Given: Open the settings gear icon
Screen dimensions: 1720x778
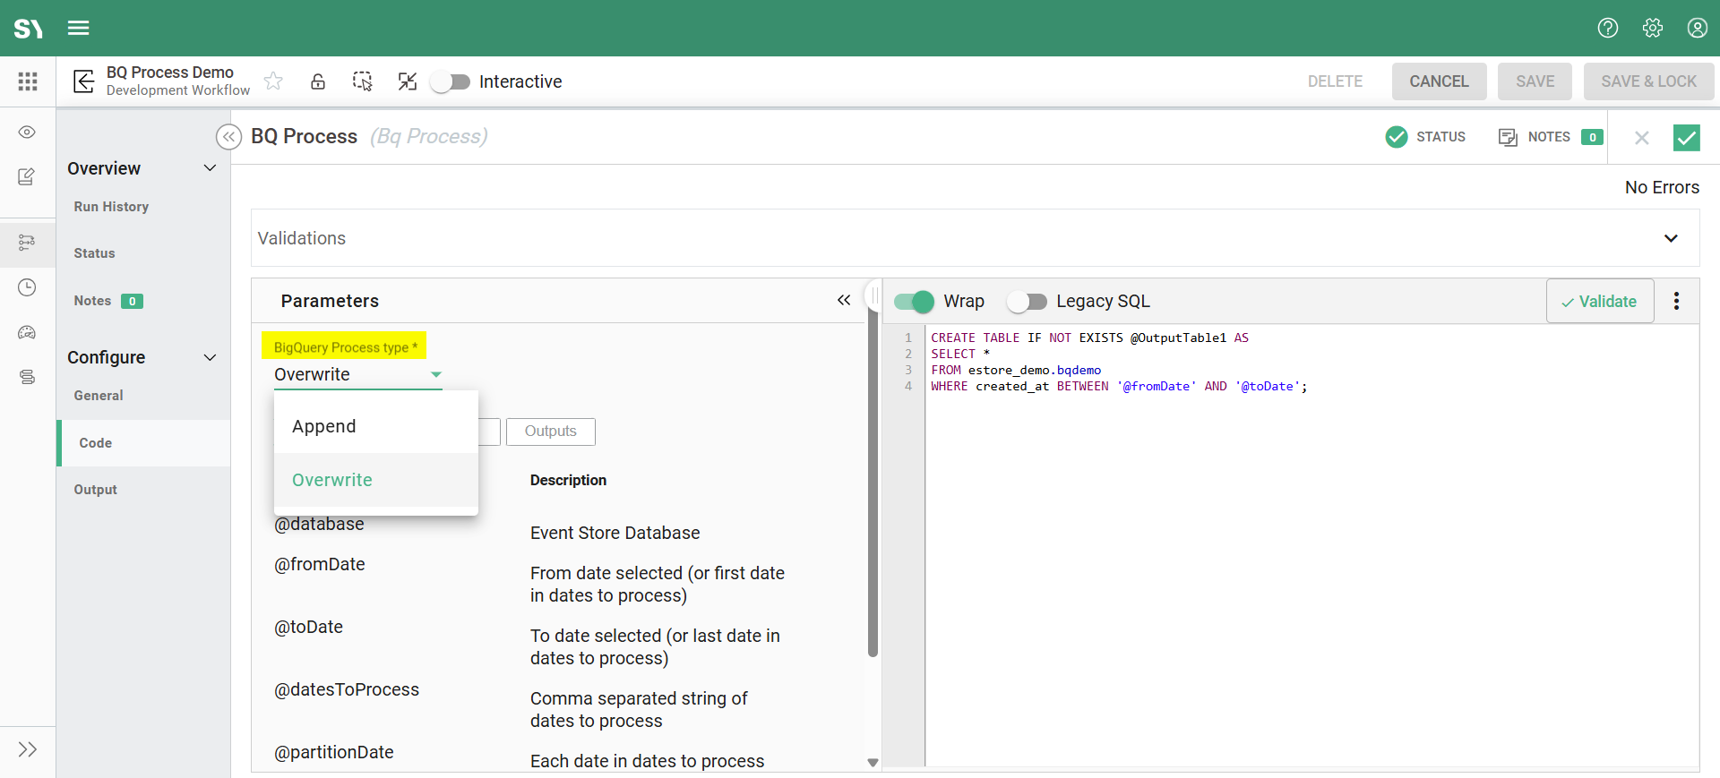Looking at the screenshot, I should 1653,28.
